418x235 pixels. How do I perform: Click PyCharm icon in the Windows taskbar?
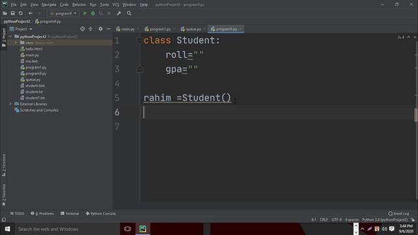coord(142,229)
